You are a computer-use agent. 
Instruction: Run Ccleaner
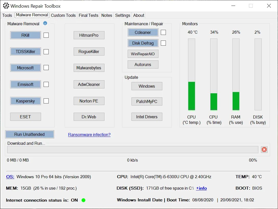(x=143, y=32)
